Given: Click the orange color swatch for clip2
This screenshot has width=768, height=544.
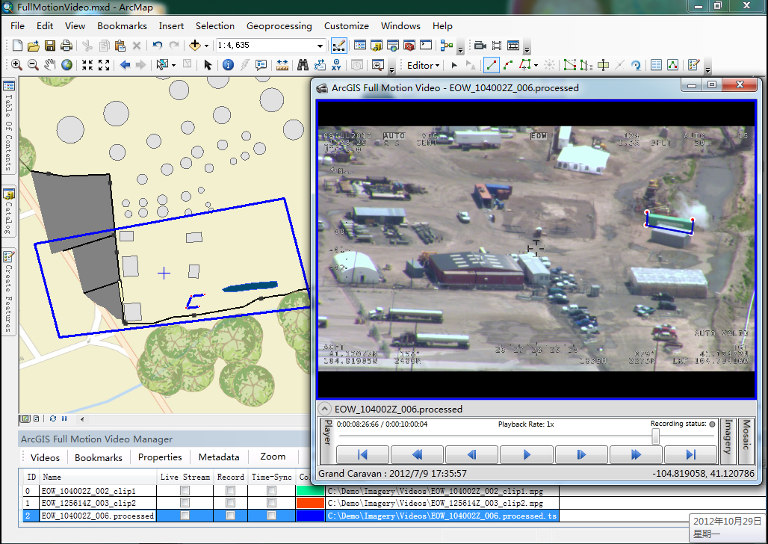Looking at the screenshot, I should click(309, 504).
